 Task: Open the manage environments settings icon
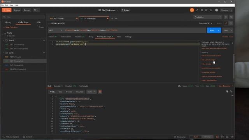231,17
